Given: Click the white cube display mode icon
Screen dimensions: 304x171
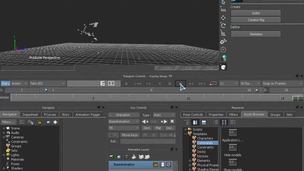Looking at the screenshot, I should pos(223,67).
